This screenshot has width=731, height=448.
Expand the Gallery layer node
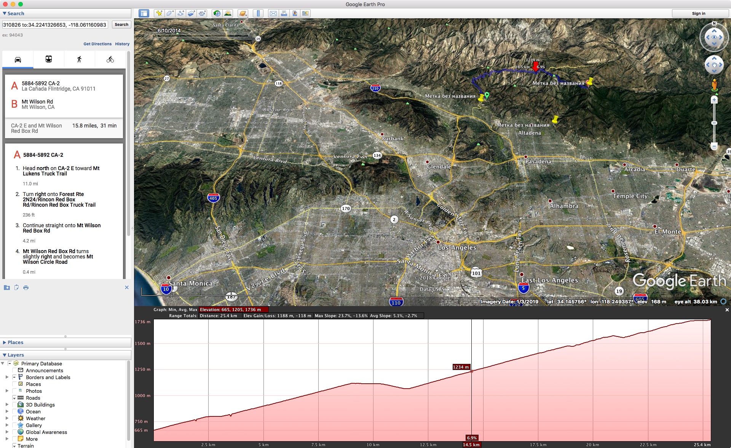(x=7, y=425)
